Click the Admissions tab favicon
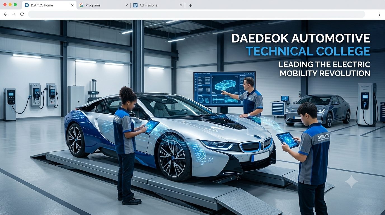 tap(135, 5)
